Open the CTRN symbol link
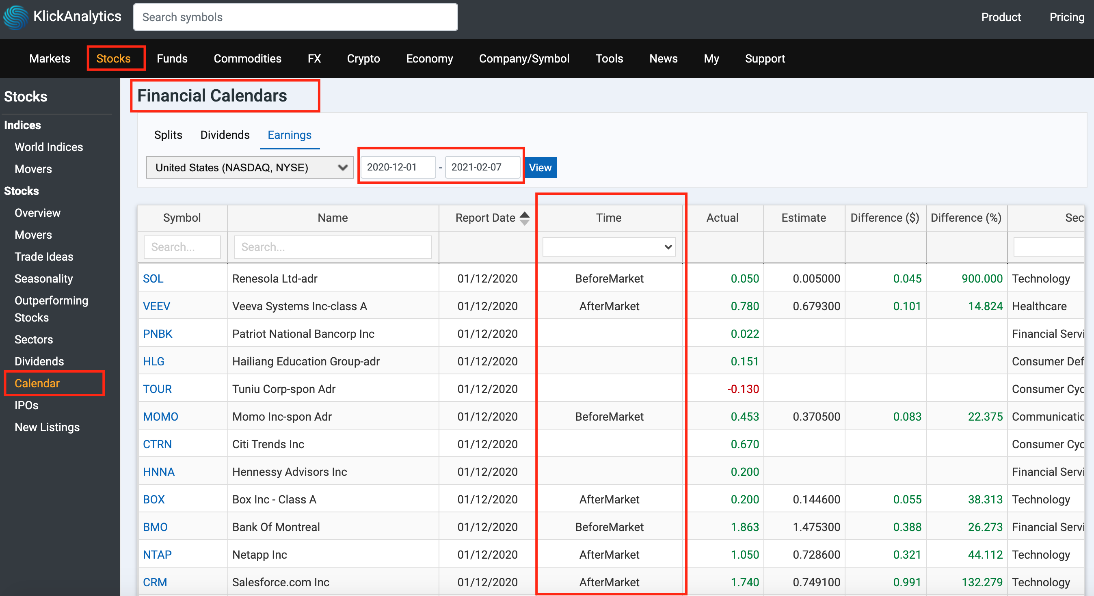This screenshot has height=596, width=1094. (x=157, y=444)
